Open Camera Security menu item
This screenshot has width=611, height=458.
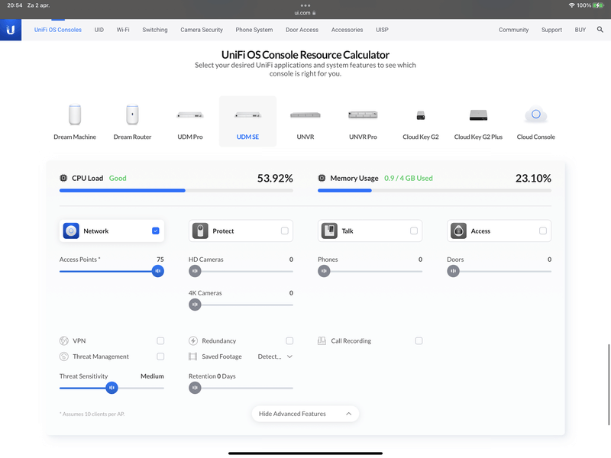202,30
